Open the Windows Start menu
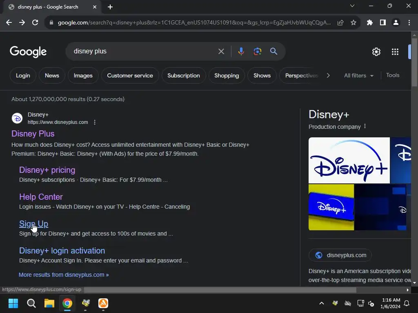The height and width of the screenshot is (313, 418). tap(13, 303)
